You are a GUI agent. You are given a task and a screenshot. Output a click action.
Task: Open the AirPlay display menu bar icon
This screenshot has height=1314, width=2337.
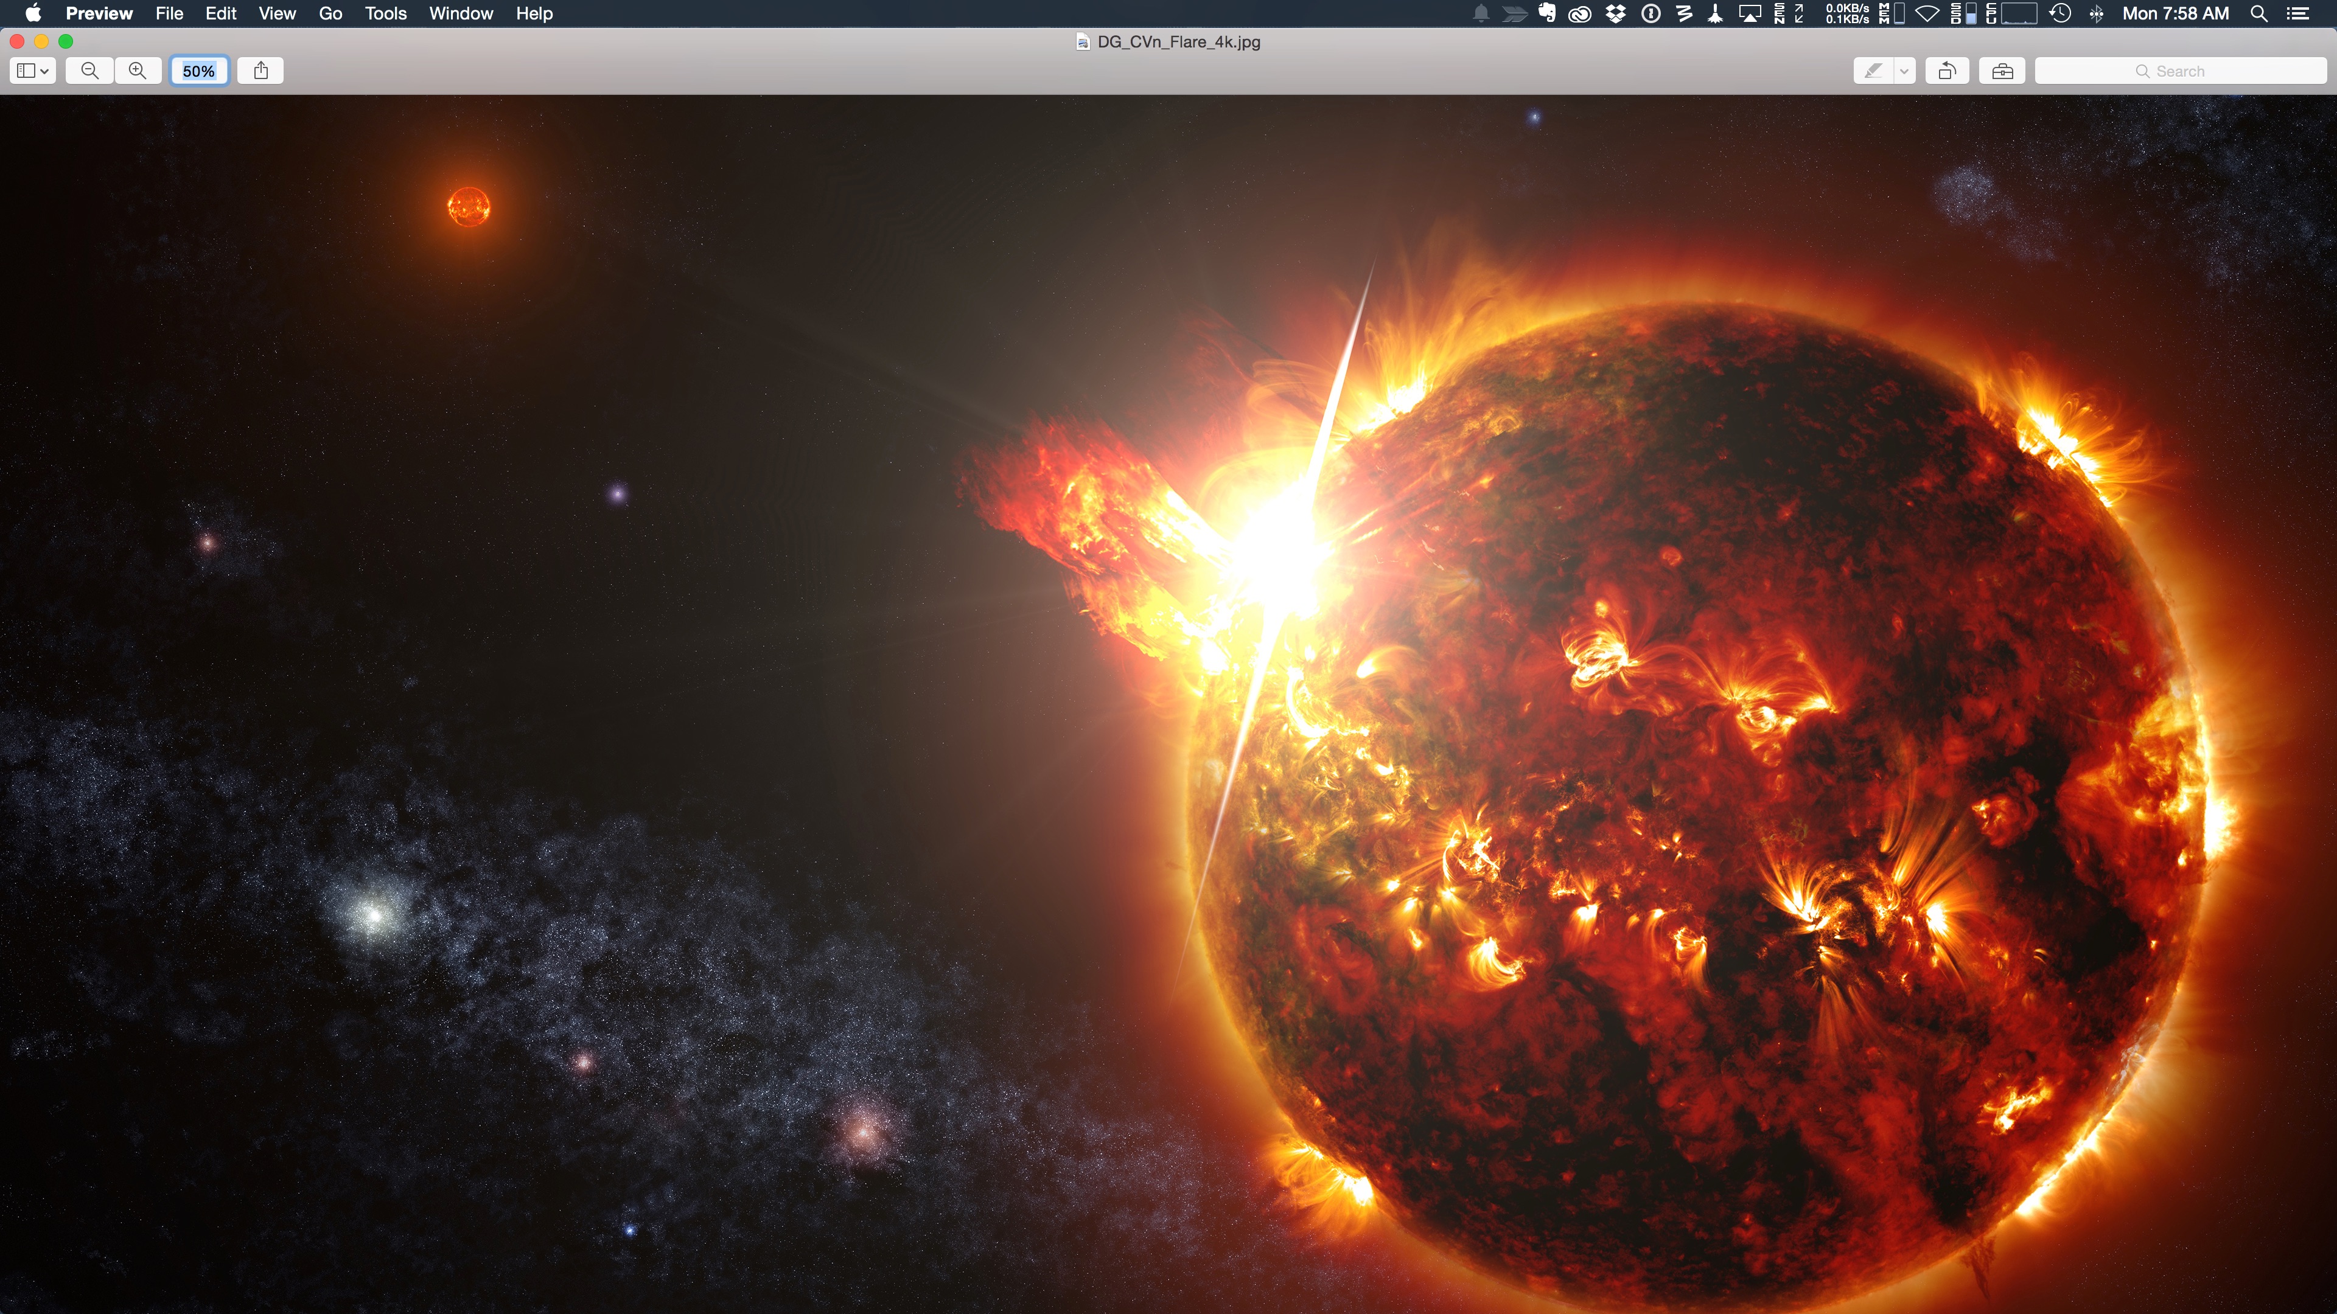1749,13
